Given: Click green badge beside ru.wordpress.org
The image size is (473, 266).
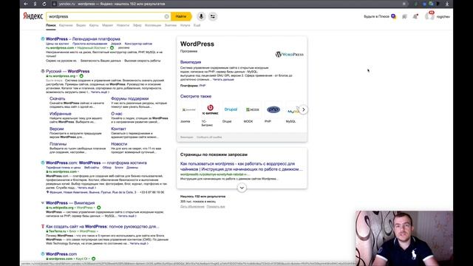Looking at the screenshot, I should [81, 76].
